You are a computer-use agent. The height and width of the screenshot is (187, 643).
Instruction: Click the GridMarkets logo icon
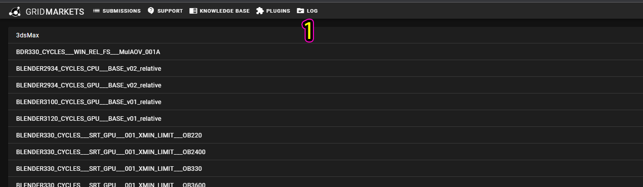pyautogui.click(x=15, y=11)
